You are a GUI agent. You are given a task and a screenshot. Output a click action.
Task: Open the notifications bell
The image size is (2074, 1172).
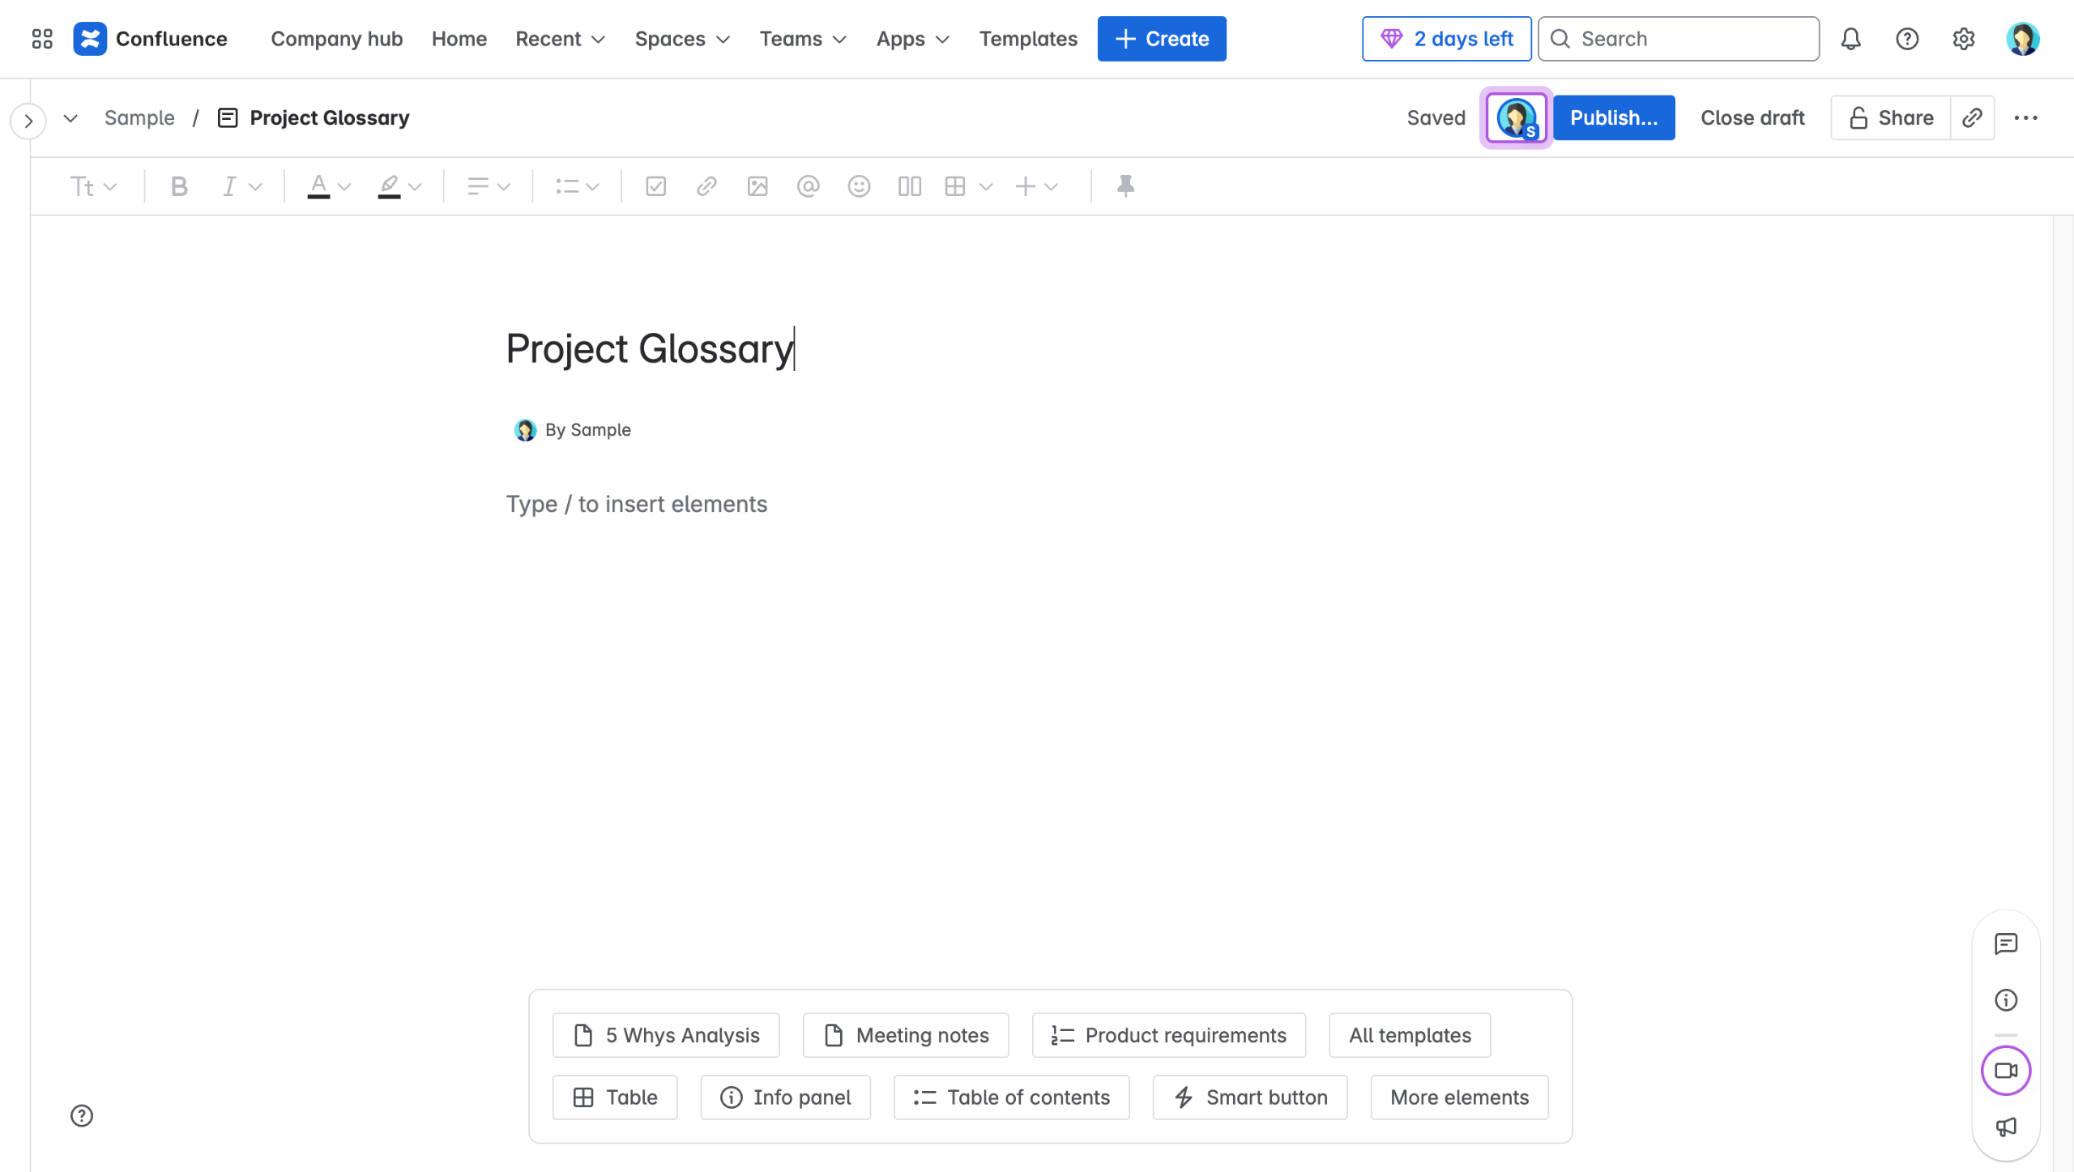(x=1850, y=39)
